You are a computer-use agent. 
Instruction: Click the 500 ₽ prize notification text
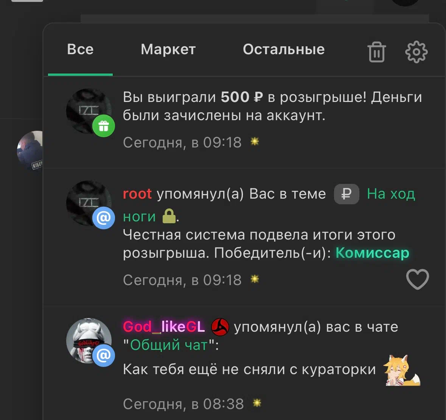pos(272,106)
